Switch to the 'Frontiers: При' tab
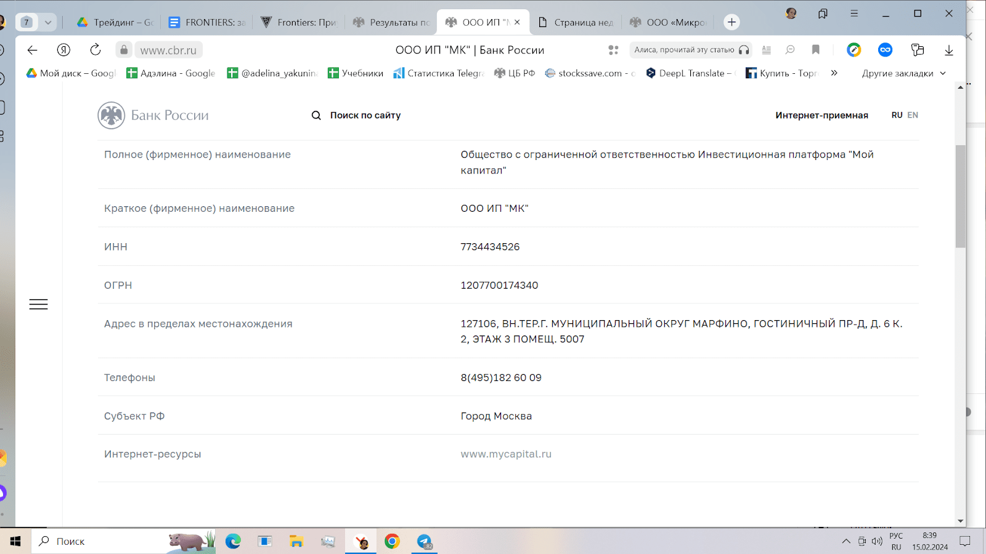This screenshot has width=986, height=554. [299, 22]
